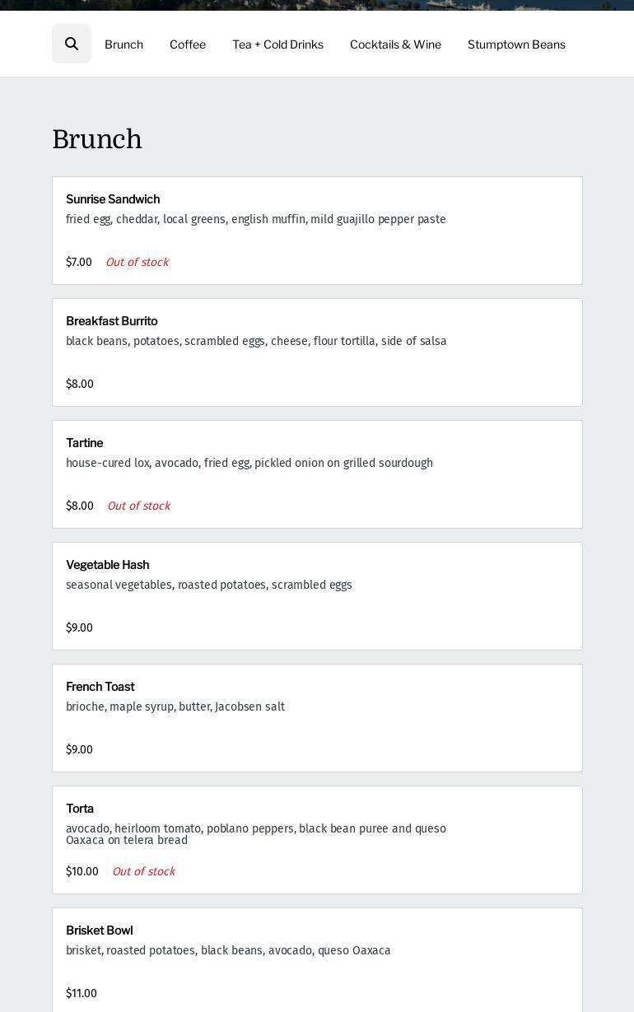634x1012 pixels.
Task: Click the Vegetable Hash description text
Action: click(x=209, y=585)
